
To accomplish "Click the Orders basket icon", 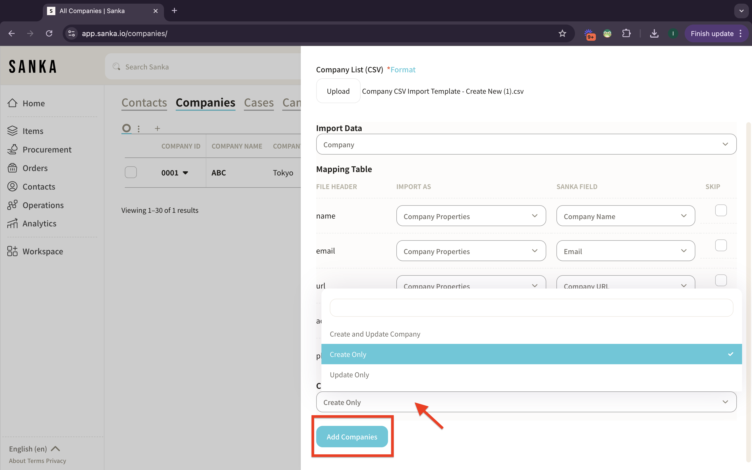I will pyautogui.click(x=13, y=168).
